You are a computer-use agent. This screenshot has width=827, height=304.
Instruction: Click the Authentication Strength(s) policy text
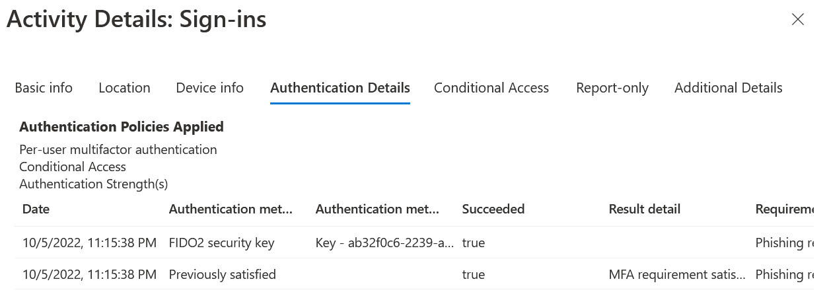(93, 184)
